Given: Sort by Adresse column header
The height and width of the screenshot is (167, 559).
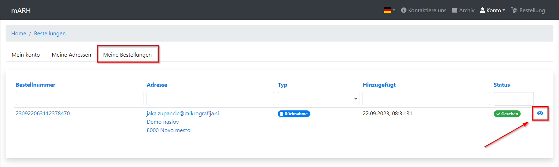Looking at the screenshot, I should coord(157,85).
